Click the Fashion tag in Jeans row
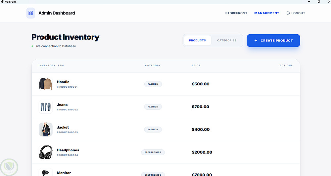The height and width of the screenshot is (176, 331). pos(153,107)
